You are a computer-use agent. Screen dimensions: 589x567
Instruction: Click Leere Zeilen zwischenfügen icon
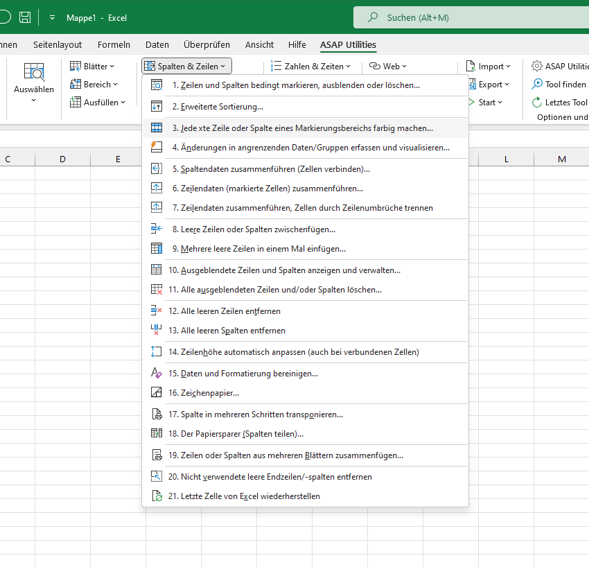point(157,229)
